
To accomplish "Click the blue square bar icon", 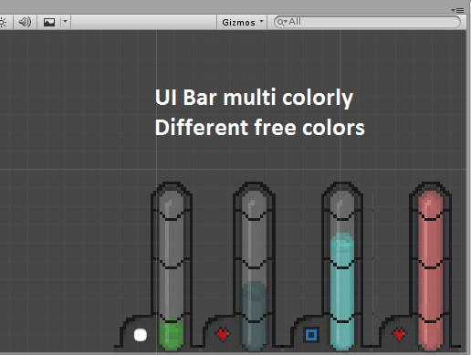I will pos(311,335).
